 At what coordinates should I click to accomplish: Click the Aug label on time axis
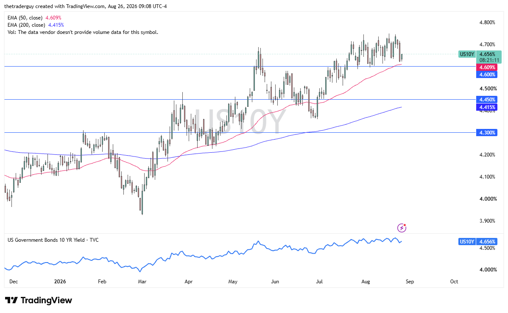pos(366,282)
